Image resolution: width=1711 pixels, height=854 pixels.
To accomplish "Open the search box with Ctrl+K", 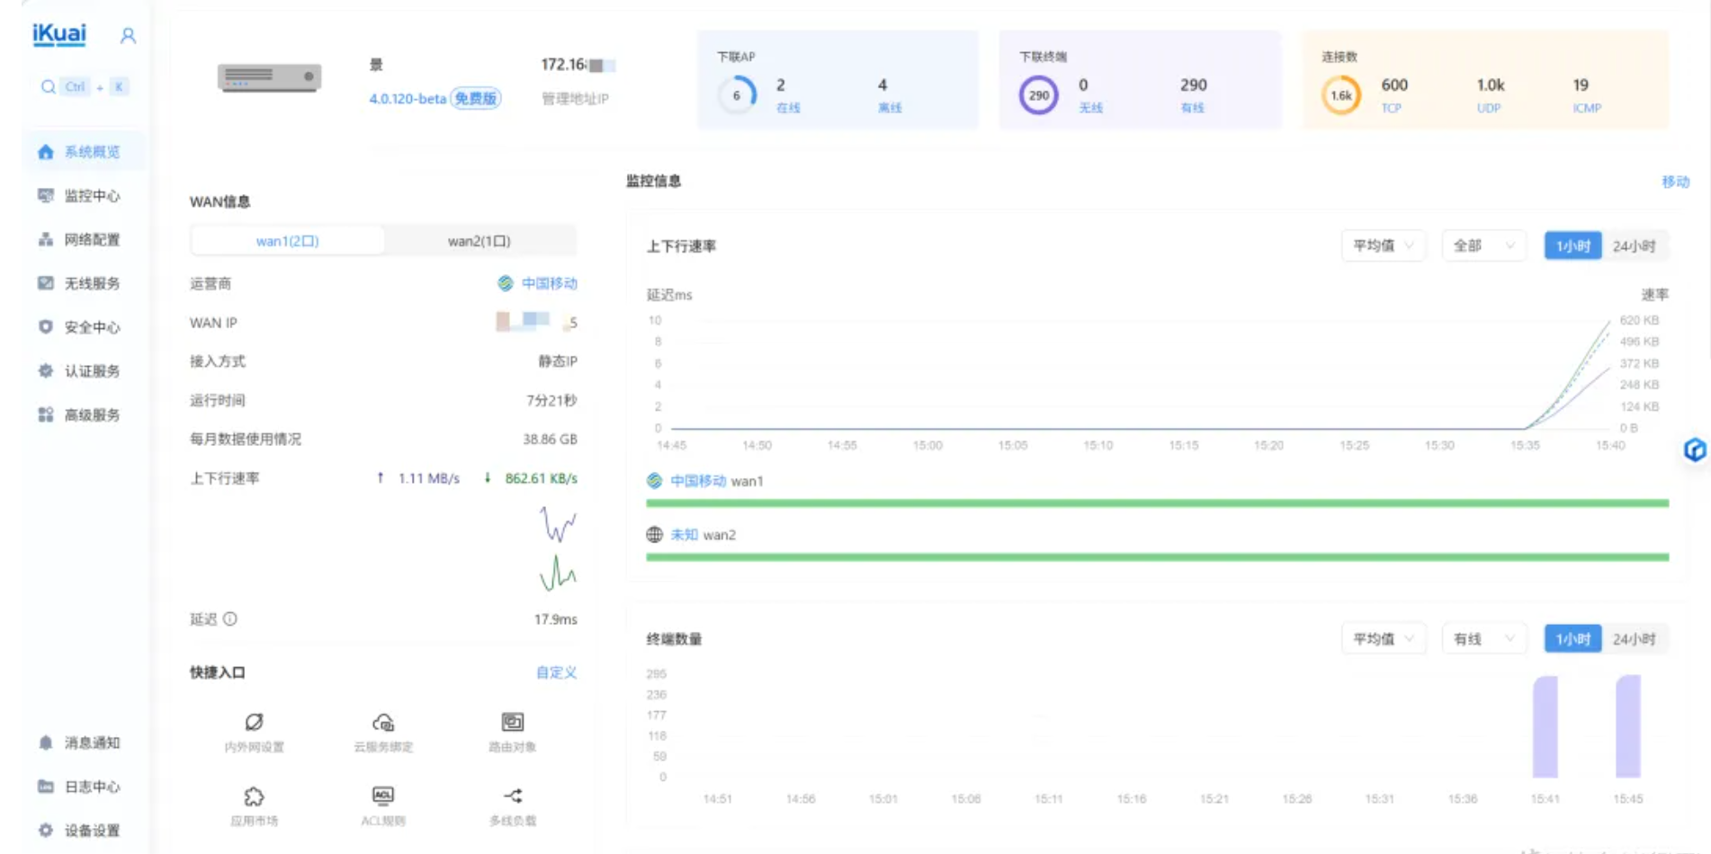I will tap(84, 86).
